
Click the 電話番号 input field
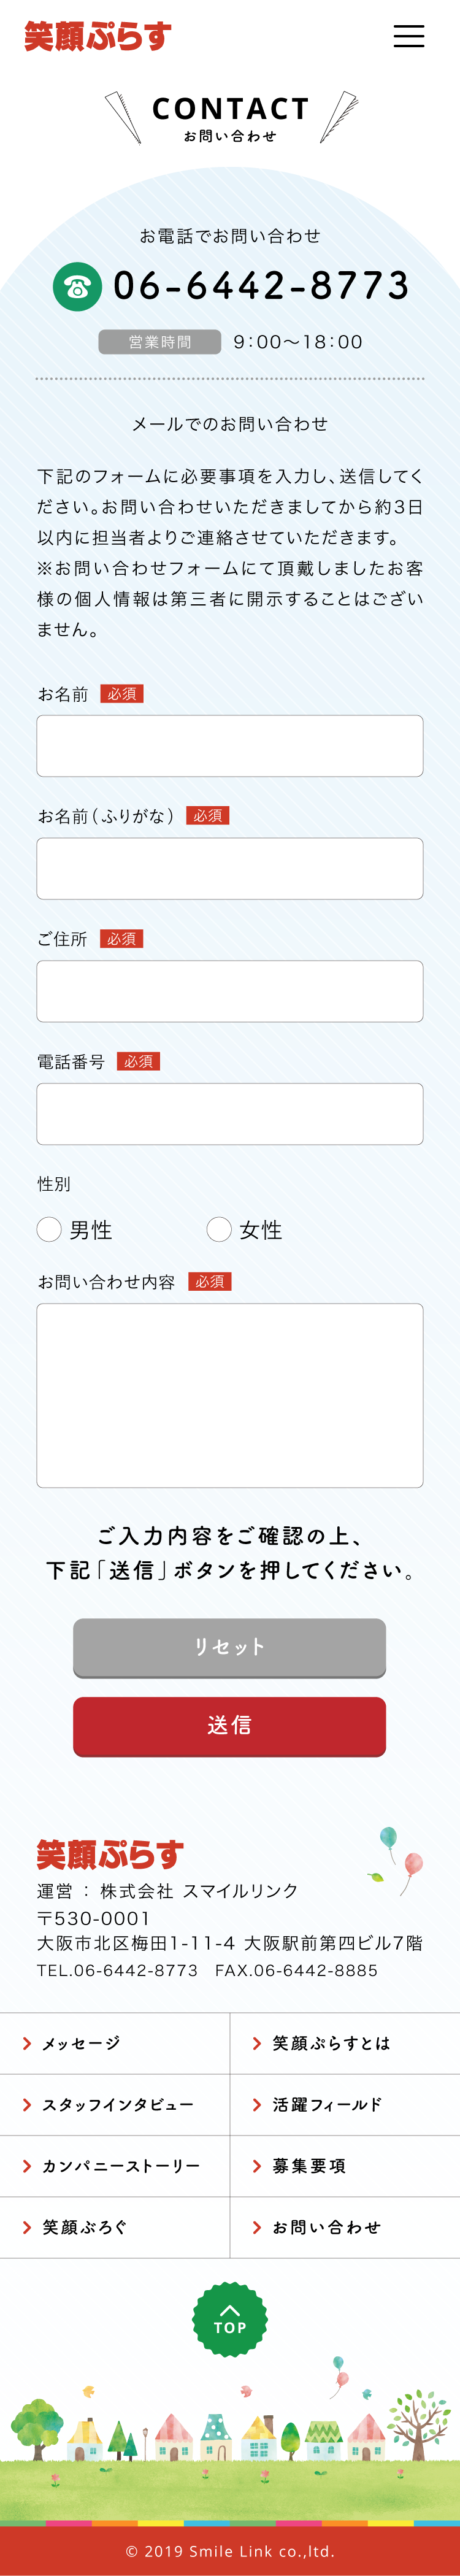[x=230, y=1113]
